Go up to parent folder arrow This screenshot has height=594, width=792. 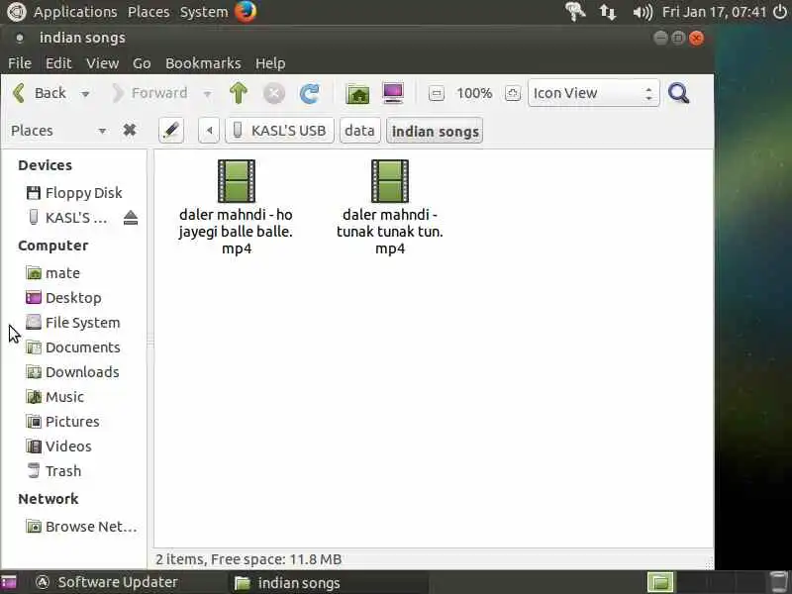click(238, 93)
